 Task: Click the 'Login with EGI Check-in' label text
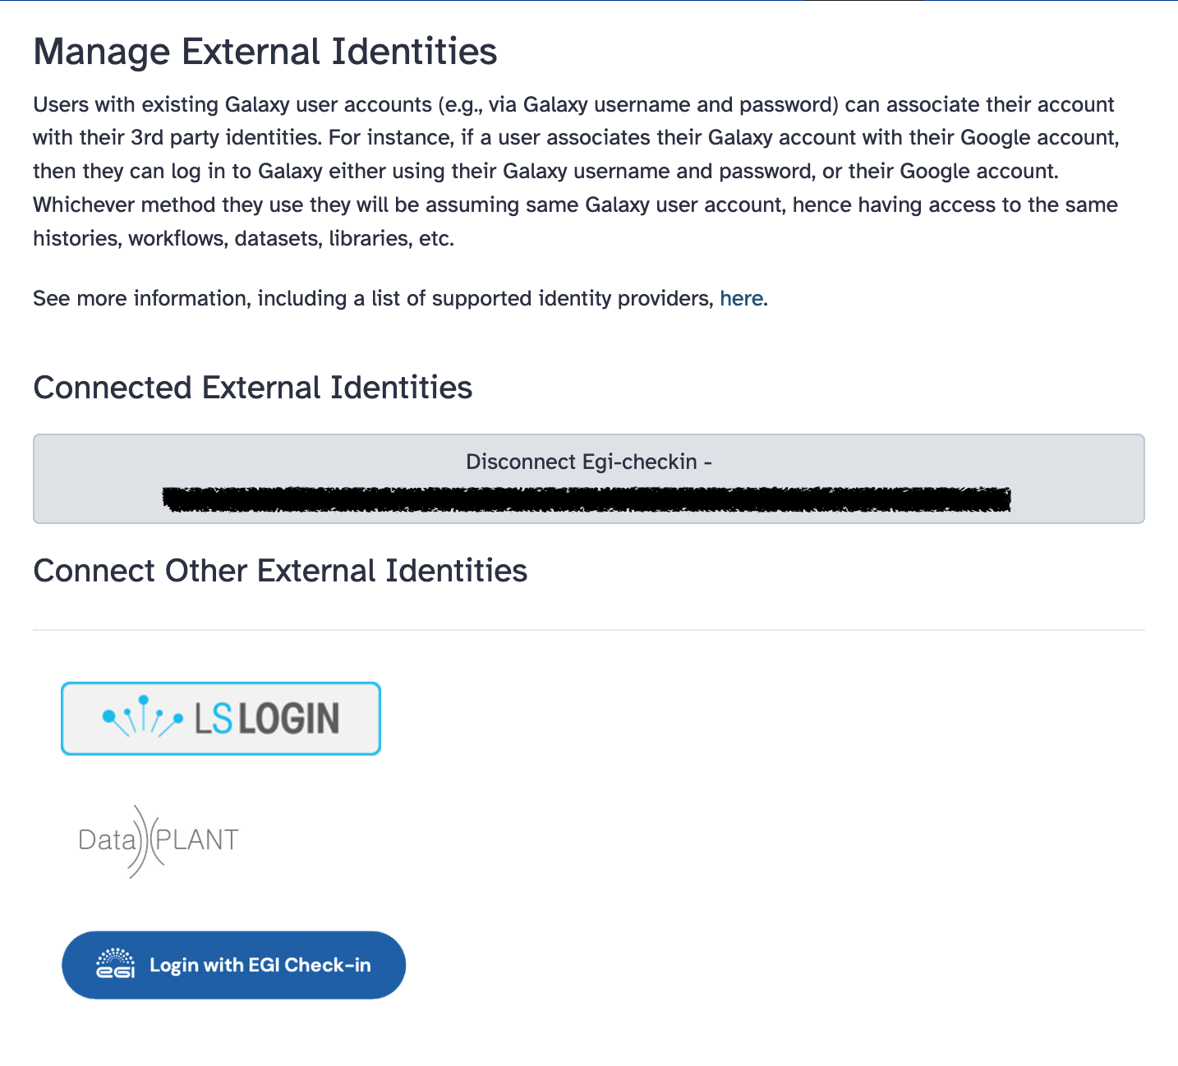pyautogui.click(x=260, y=965)
